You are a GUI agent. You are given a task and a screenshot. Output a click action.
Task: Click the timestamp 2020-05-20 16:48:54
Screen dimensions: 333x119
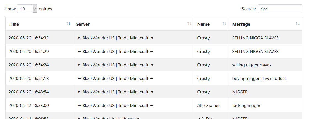coord(29,92)
